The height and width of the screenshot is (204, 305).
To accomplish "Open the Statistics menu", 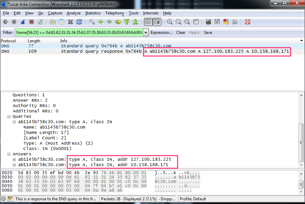I will [93, 13].
